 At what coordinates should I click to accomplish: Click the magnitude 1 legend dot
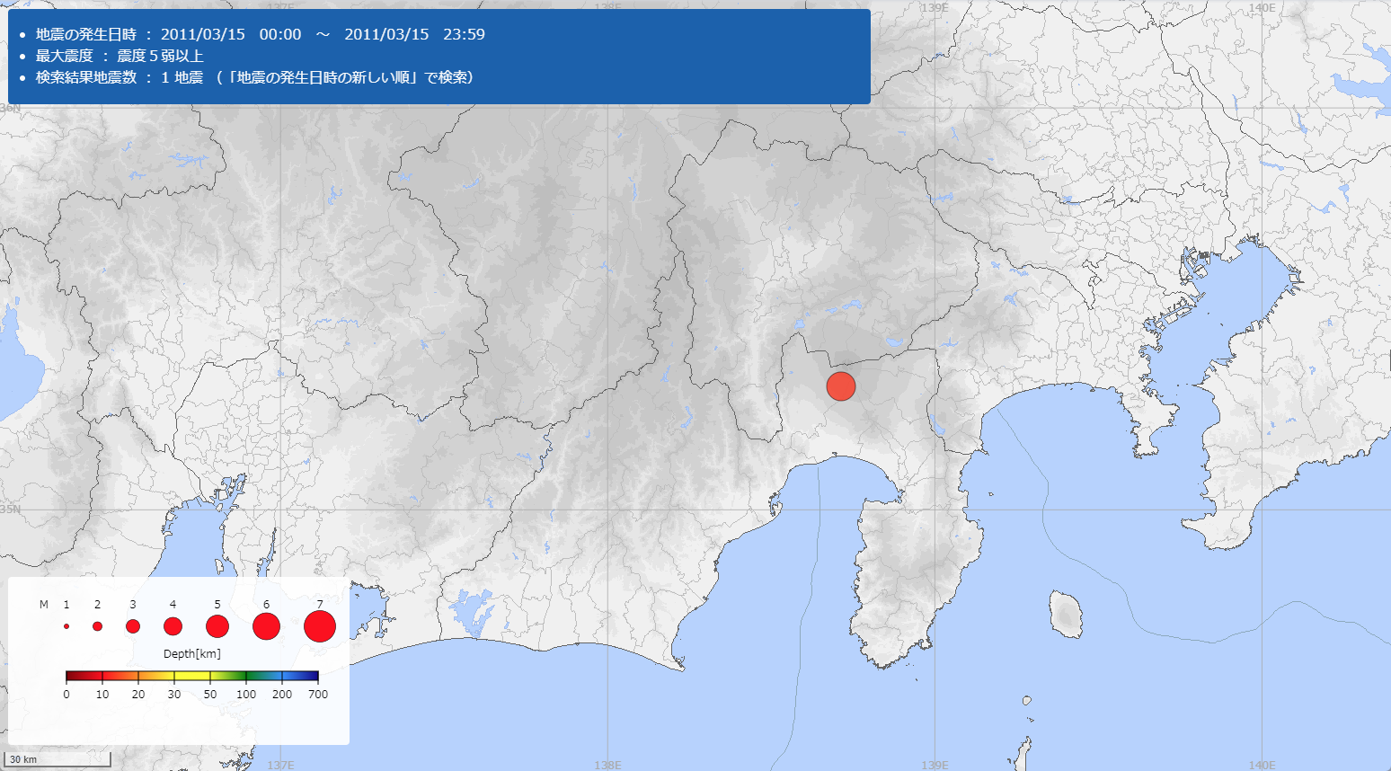[x=66, y=626]
